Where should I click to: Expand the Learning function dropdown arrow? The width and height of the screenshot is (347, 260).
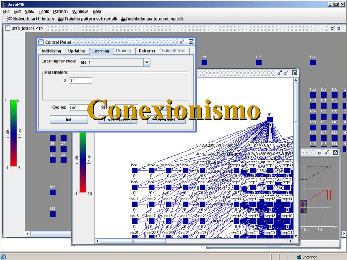[147, 62]
